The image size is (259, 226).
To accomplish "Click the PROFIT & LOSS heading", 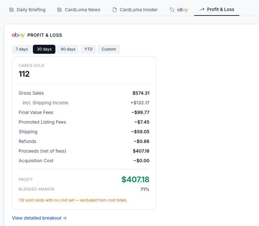I will coord(44,35).
